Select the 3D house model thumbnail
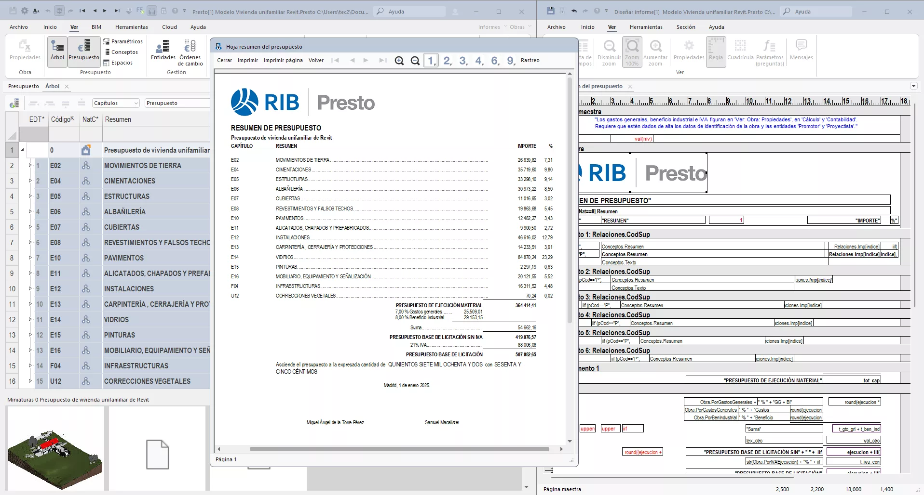The height and width of the screenshot is (495, 924). 55,448
